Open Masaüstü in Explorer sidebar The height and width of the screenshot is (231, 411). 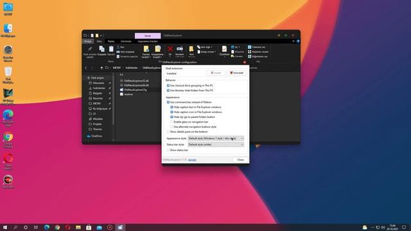coord(98,83)
